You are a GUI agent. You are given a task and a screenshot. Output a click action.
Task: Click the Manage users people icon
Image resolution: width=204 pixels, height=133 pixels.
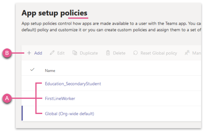pyautogui.click(x=187, y=53)
